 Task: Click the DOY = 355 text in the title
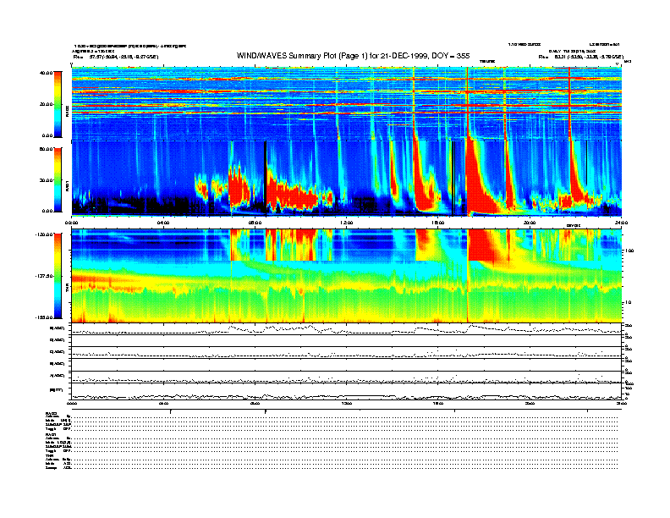pyautogui.click(x=450, y=56)
